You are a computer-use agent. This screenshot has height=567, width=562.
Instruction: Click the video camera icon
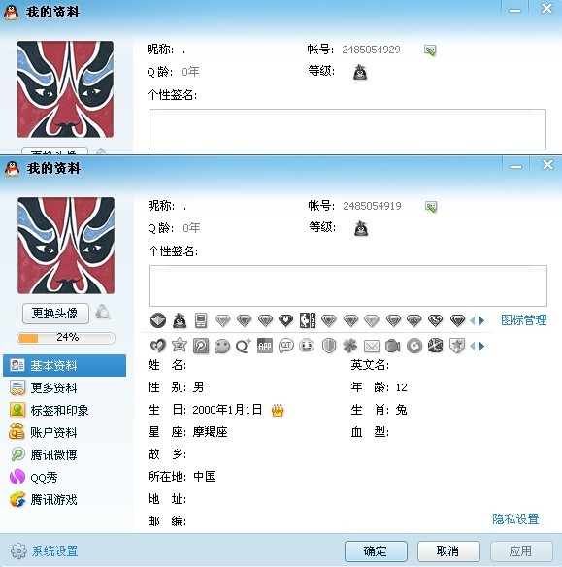pos(392,346)
